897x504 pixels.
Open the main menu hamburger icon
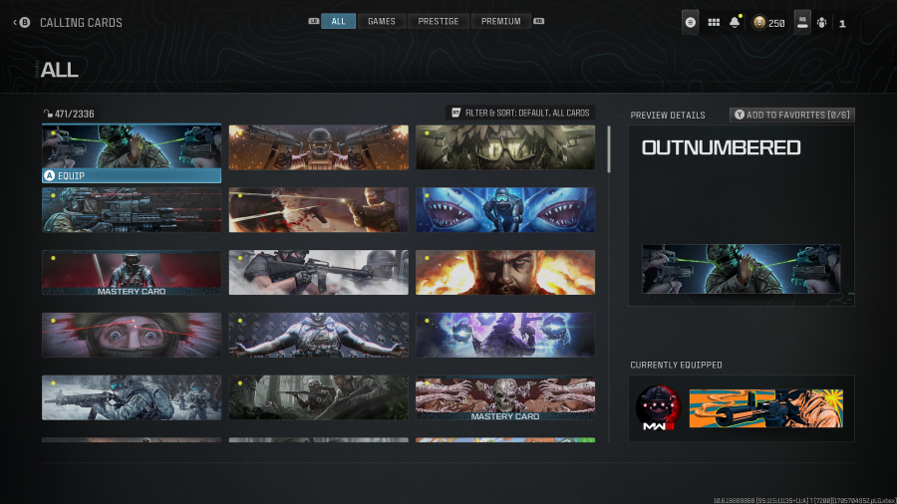[690, 23]
